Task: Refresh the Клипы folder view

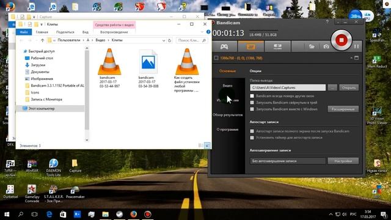Action: [170, 40]
